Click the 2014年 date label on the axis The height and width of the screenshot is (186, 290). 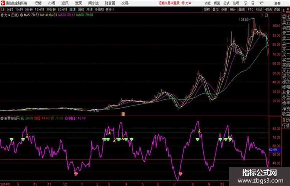[5, 184]
